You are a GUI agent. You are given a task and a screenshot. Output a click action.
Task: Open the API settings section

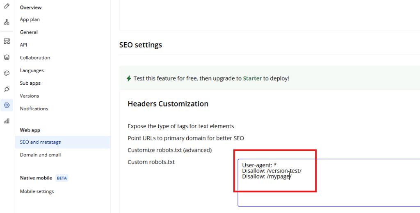23,45
